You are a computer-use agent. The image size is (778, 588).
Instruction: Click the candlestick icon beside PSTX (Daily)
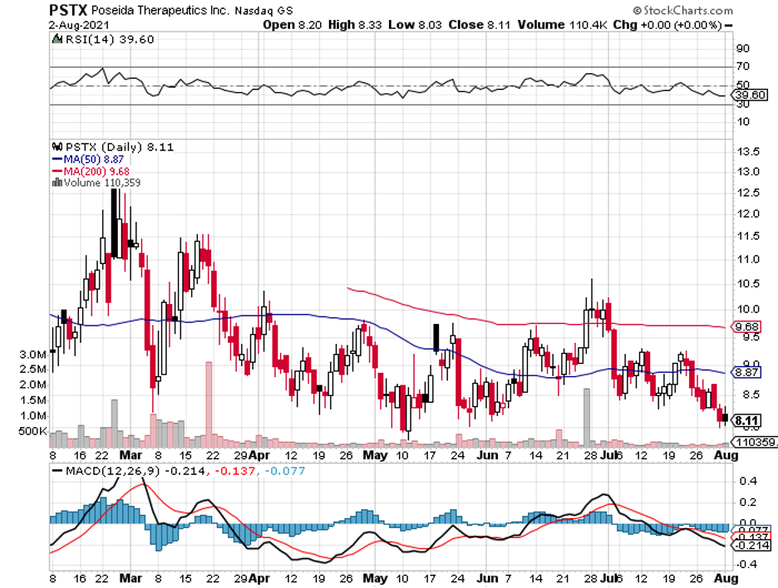pos(56,144)
